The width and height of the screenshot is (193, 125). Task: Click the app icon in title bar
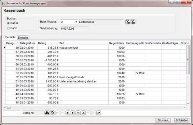pos(4,3)
